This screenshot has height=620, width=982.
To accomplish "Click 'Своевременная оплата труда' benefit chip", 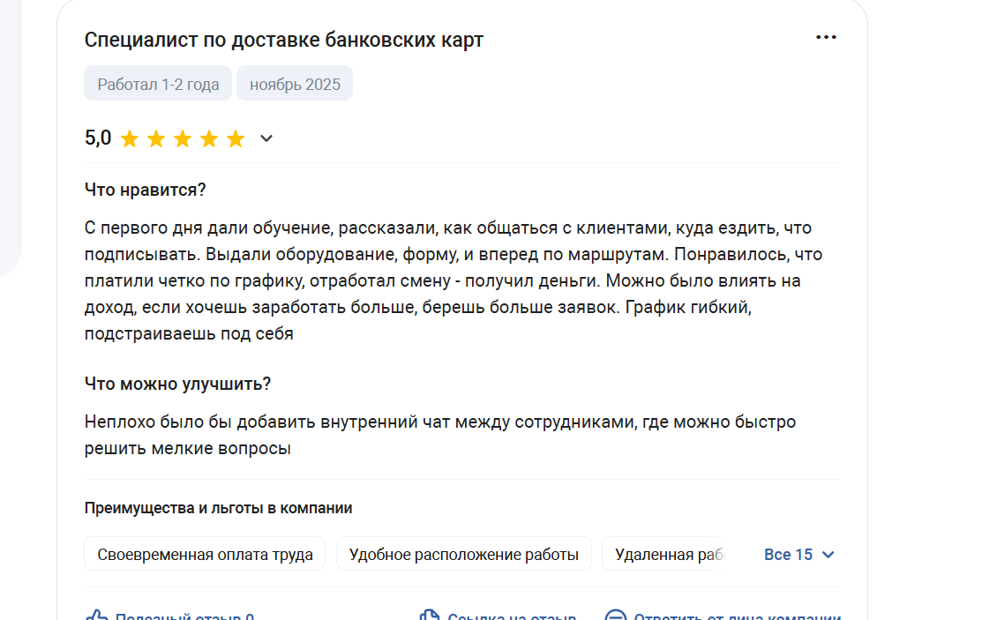I will coord(205,555).
